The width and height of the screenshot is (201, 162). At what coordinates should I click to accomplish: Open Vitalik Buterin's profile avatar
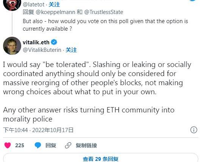[12, 46]
